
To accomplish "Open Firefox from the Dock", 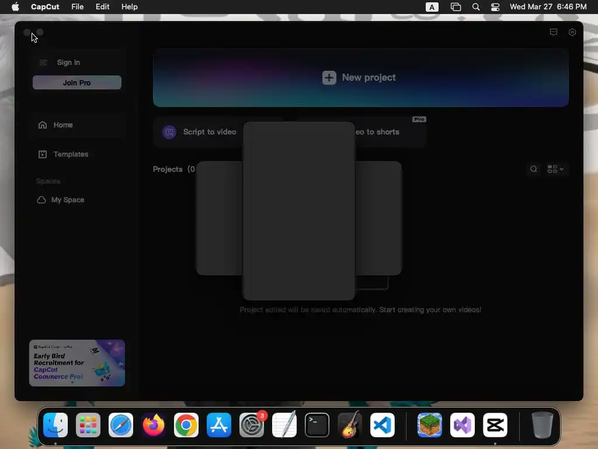I will click(x=154, y=425).
